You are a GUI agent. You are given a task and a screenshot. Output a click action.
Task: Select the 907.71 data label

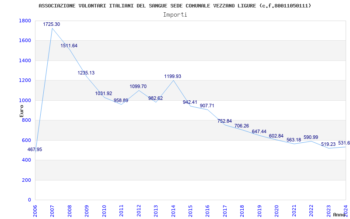(207, 106)
